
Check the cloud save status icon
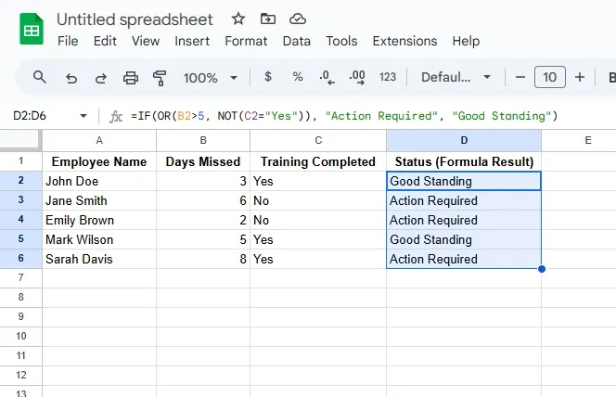[298, 19]
